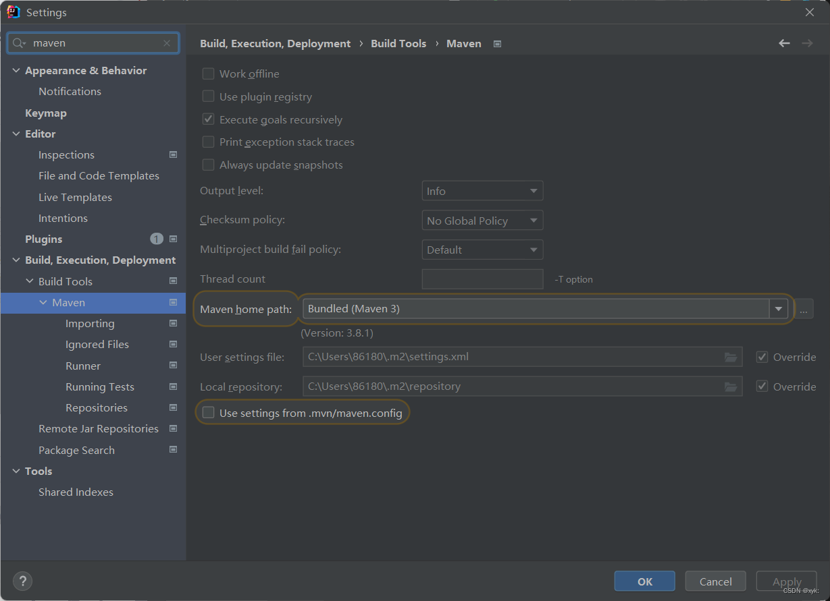Image resolution: width=830 pixels, height=601 pixels.
Task: Click the project-level icon beside Running Tests
Action: (x=173, y=387)
